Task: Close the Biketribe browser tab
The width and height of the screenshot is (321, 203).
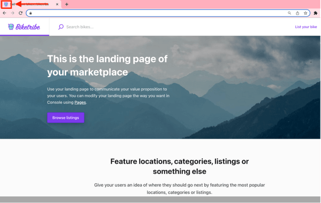Action: 57,5
